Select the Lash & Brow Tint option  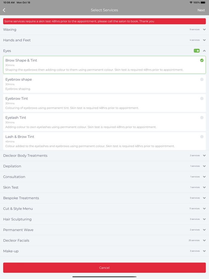(202, 137)
